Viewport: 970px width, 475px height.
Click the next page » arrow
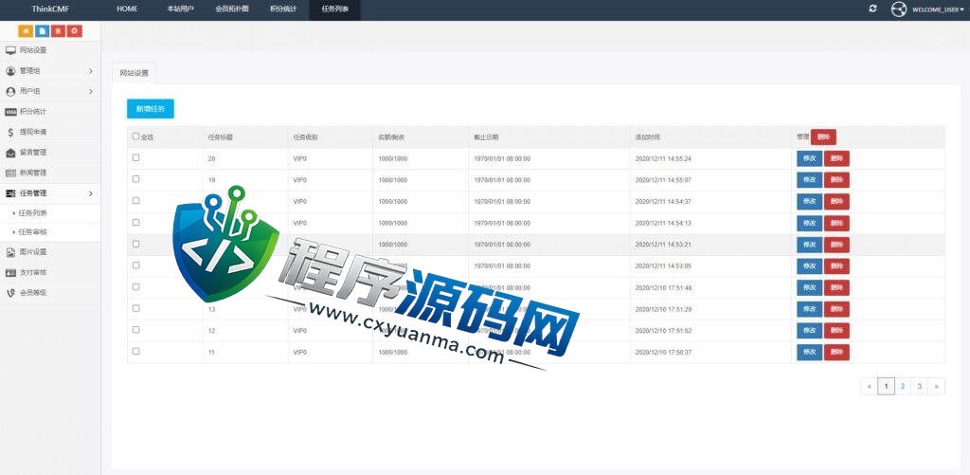pos(937,387)
